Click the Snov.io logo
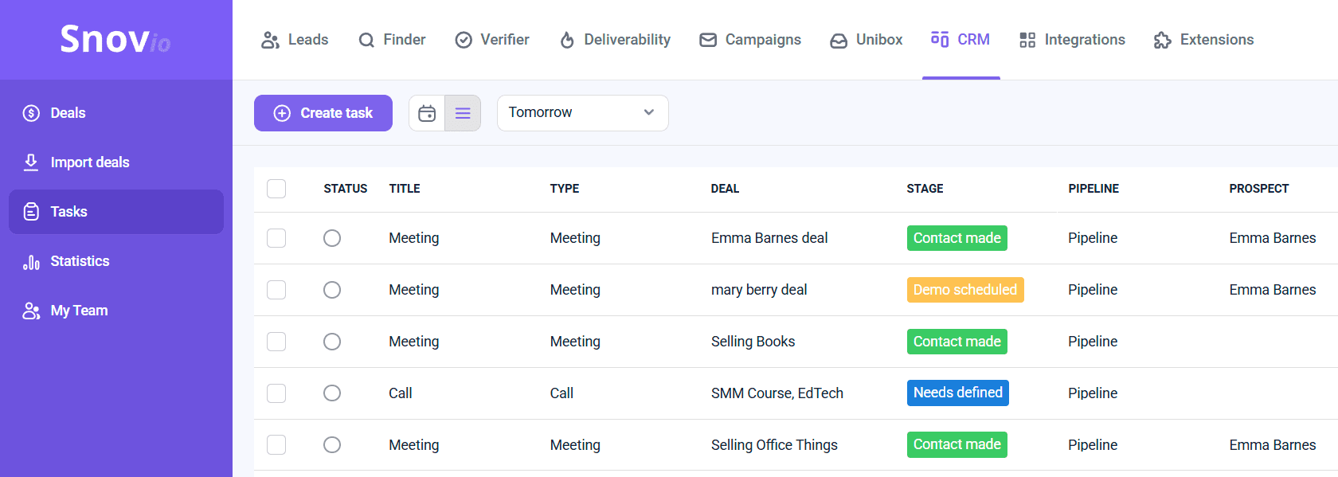Image resolution: width=1338 pixels, height=477 pixels. coord(115,39)
